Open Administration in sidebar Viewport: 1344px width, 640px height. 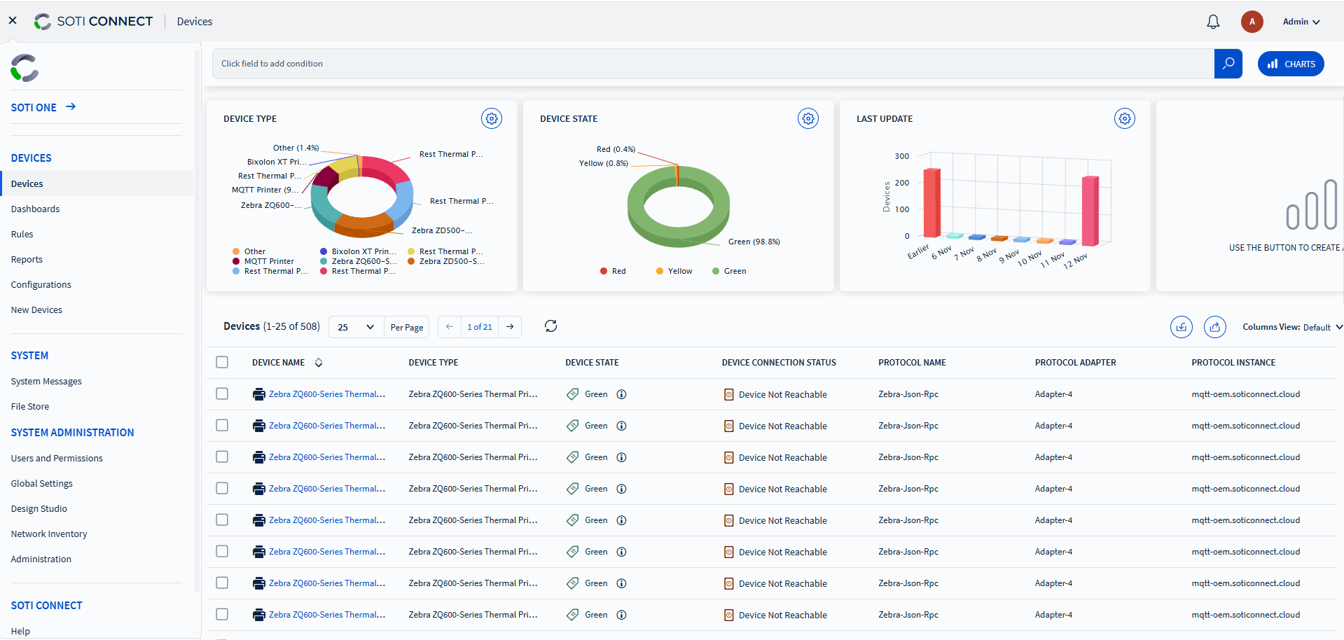41,559
